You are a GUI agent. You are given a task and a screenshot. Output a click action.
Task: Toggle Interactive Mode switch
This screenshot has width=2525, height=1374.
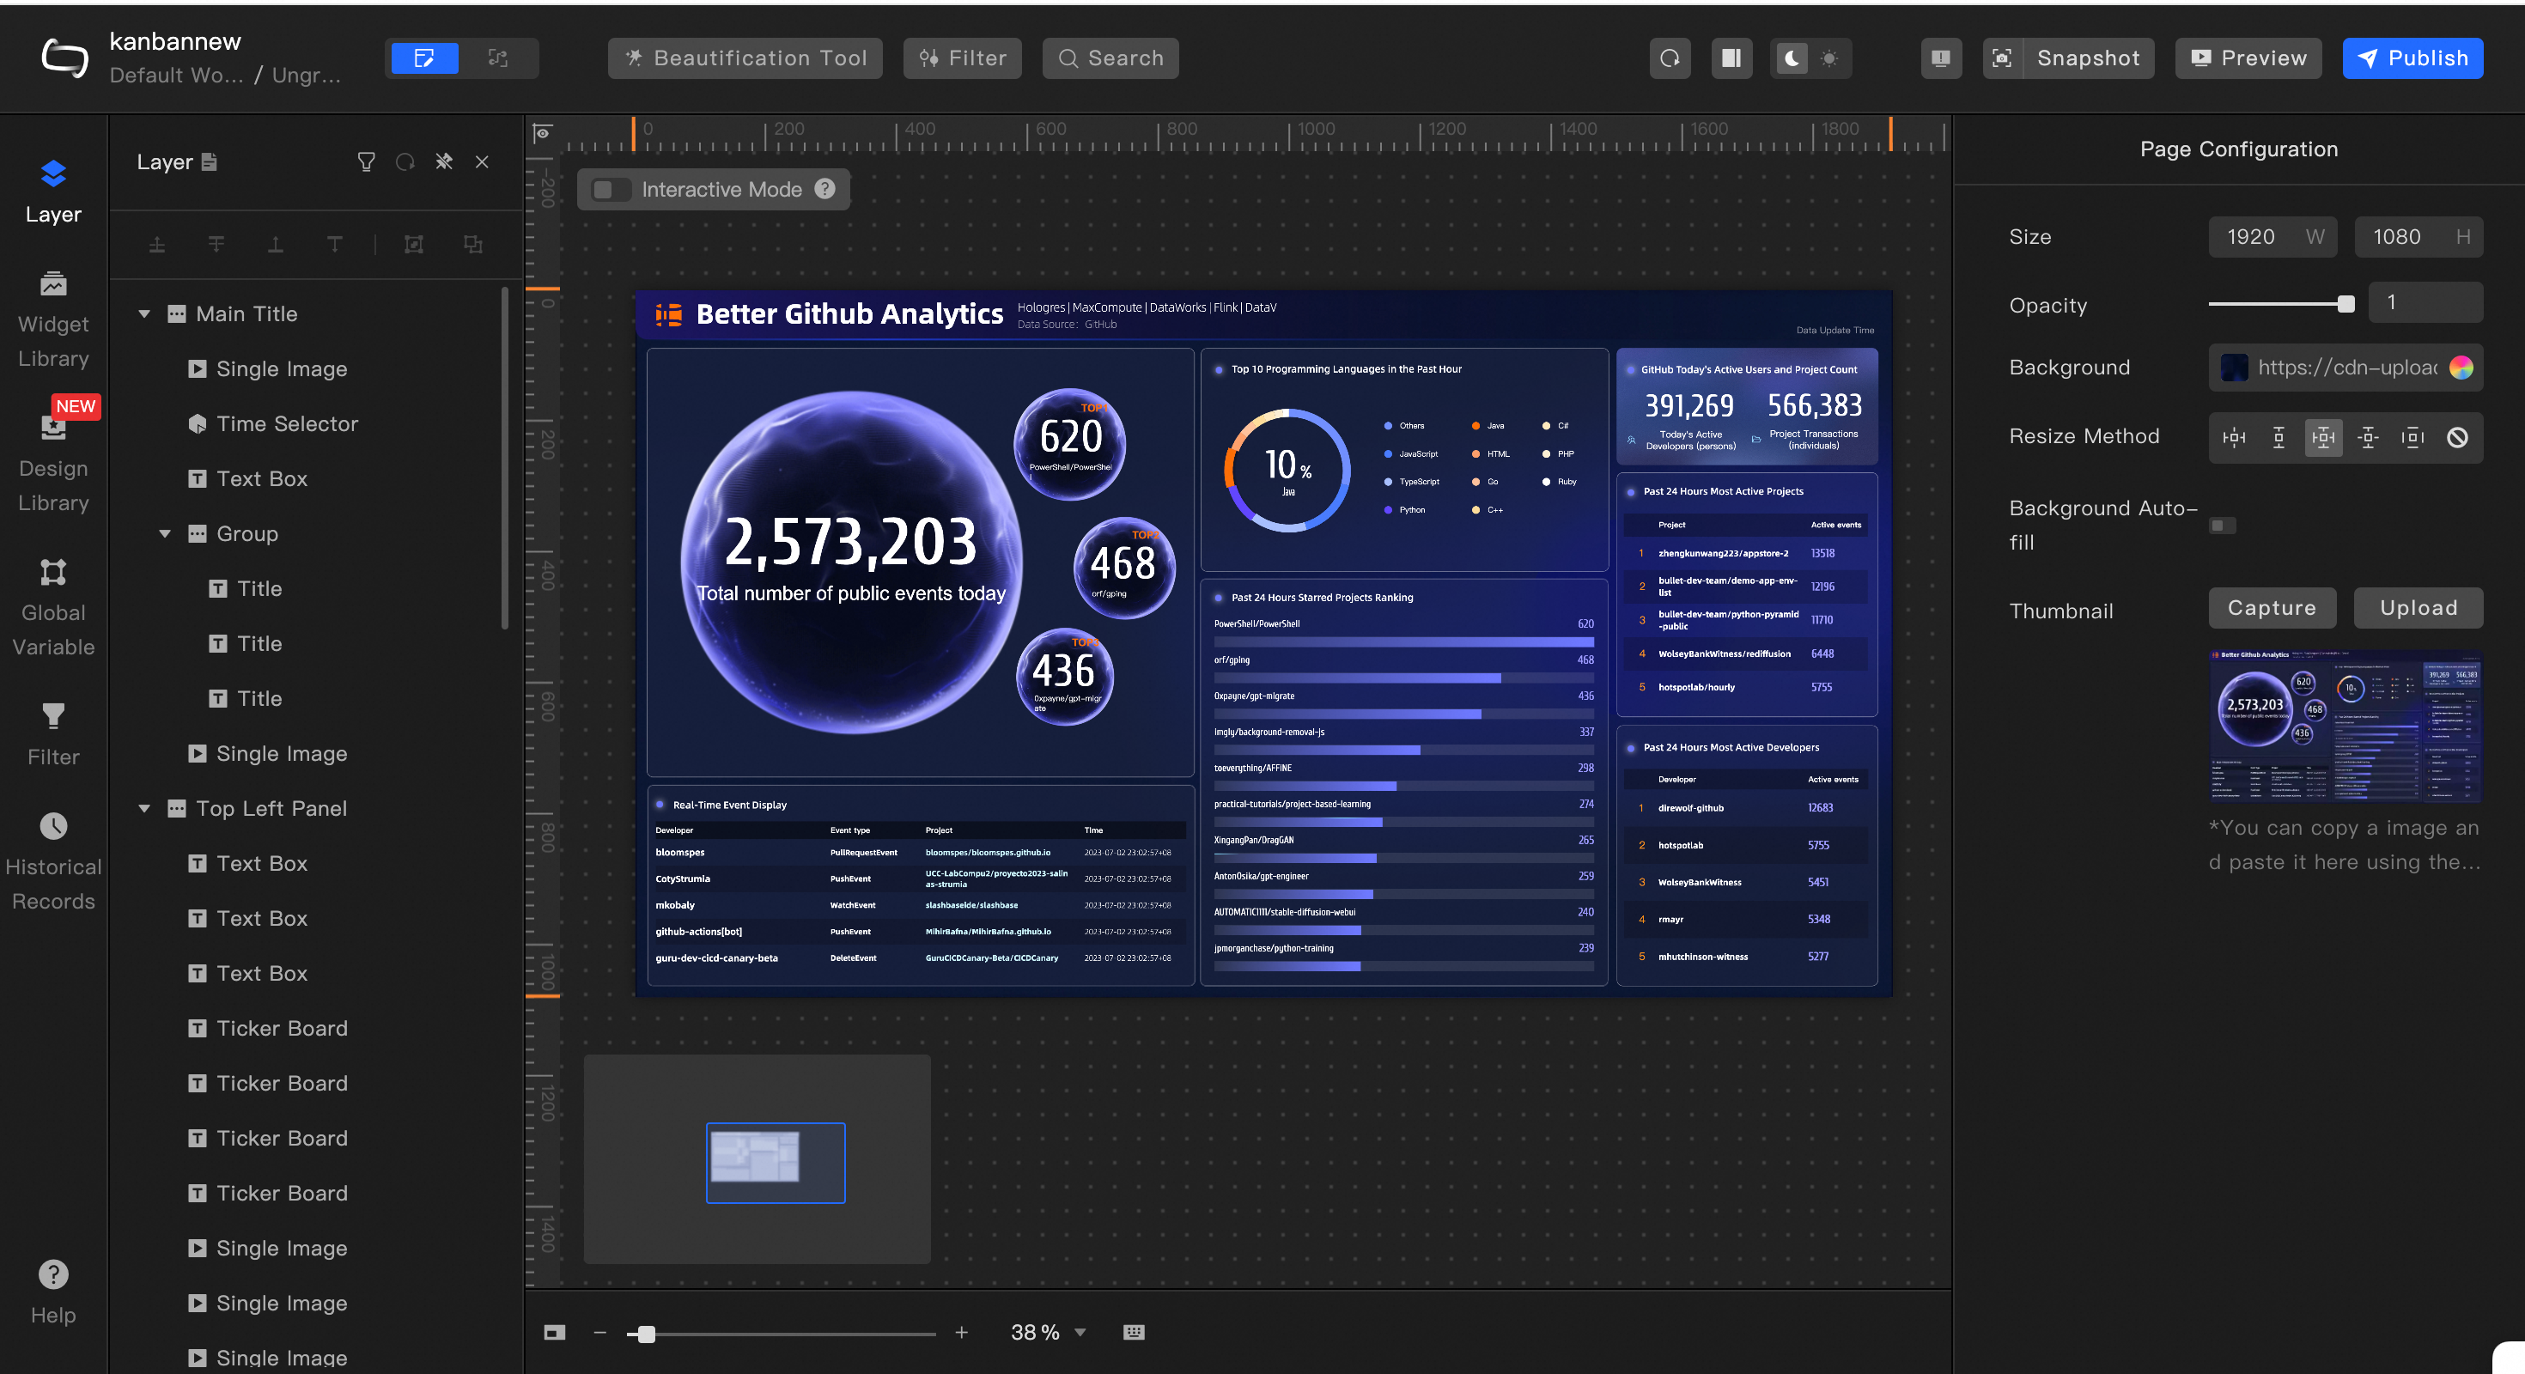click(611, 189)
